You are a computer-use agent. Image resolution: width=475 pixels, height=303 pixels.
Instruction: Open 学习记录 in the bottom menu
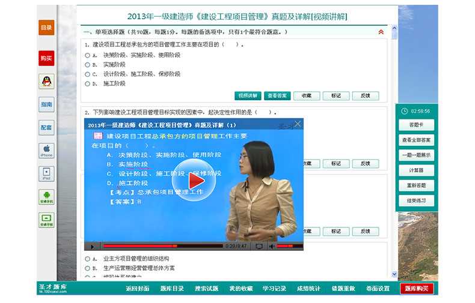tap(274, 289)
